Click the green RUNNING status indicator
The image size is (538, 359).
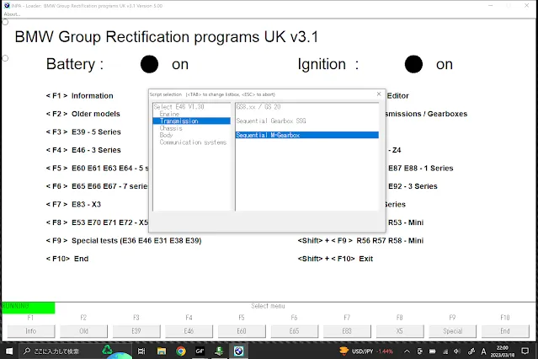point(28,307)
